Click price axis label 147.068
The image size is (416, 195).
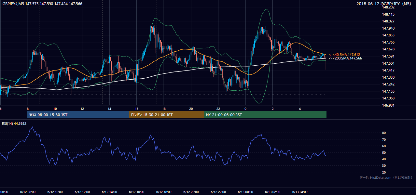389,98
